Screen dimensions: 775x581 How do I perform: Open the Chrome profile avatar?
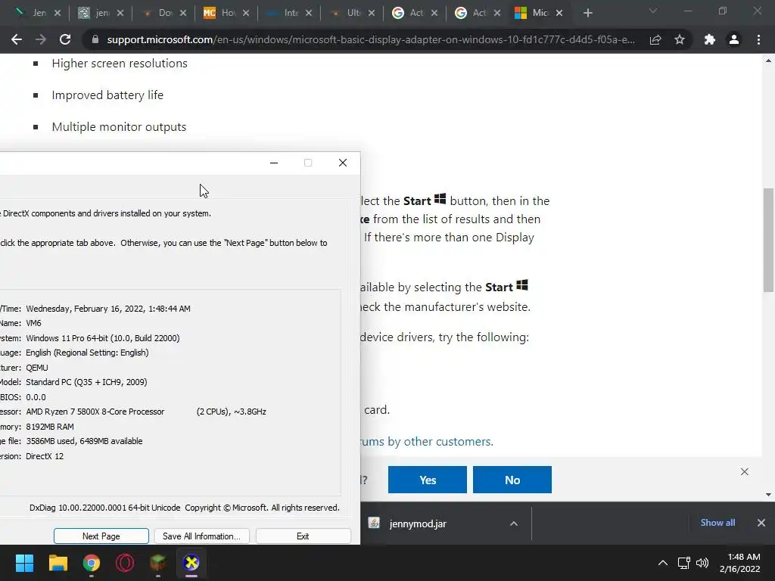click(734, 39)
